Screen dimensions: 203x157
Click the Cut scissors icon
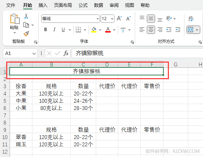click(x=26, y=16)
